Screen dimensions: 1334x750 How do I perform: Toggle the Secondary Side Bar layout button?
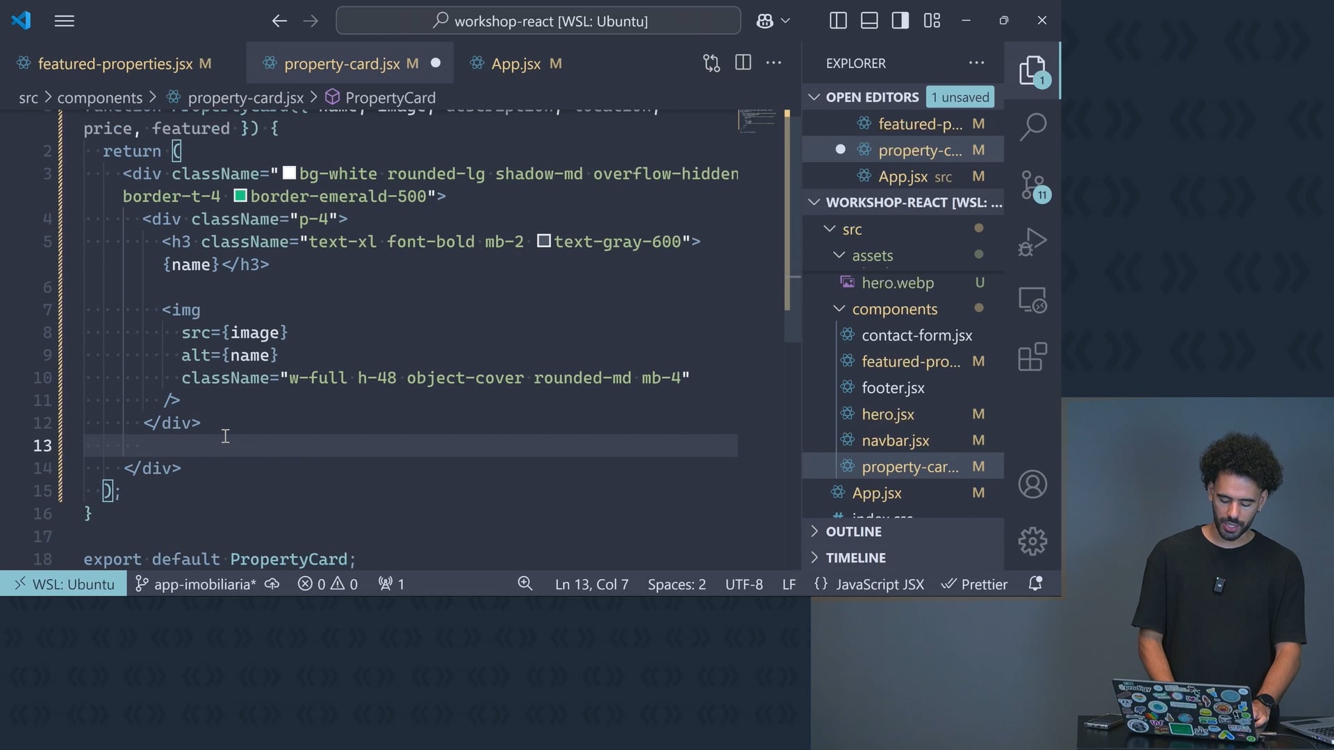pos(900,21)
